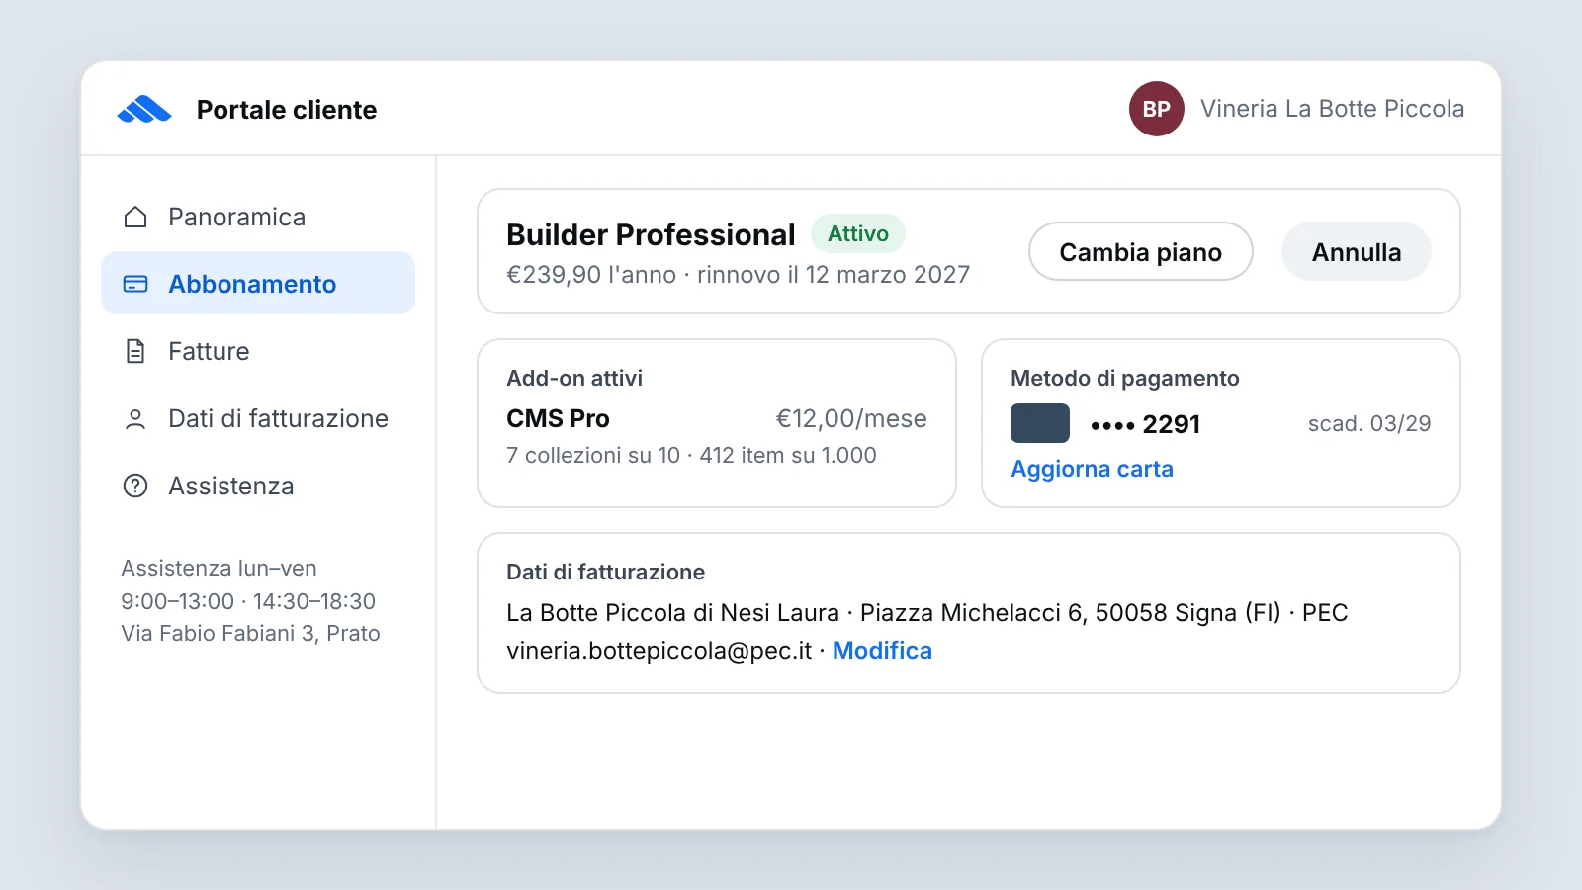Click the blue portal logo icon
Screen dimensions: 1582x890
[x=144, y=109]
